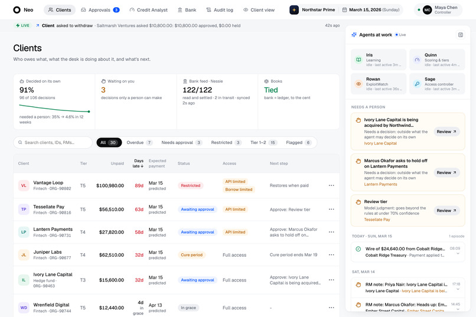The height and width of the screenshot is (317, 476).
Task: Open Ivory Lane Capital row actions menu
Action: pos(331,280)
